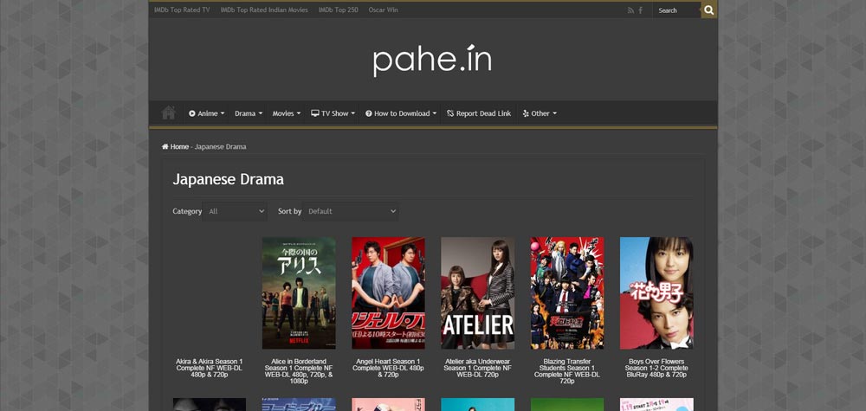Open the TV Show menu
The image size is (866, 411).
click(333, 113)
